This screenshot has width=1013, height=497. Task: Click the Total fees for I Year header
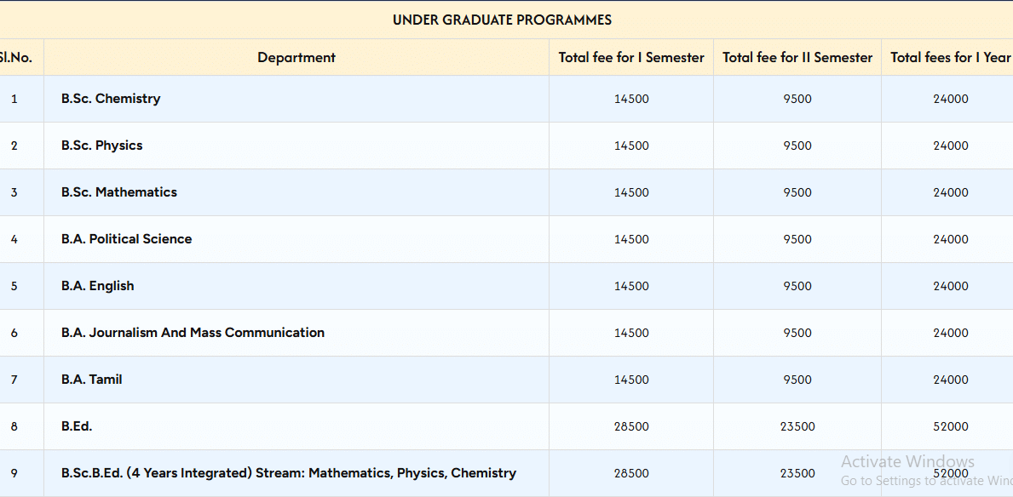click(950, 57)
